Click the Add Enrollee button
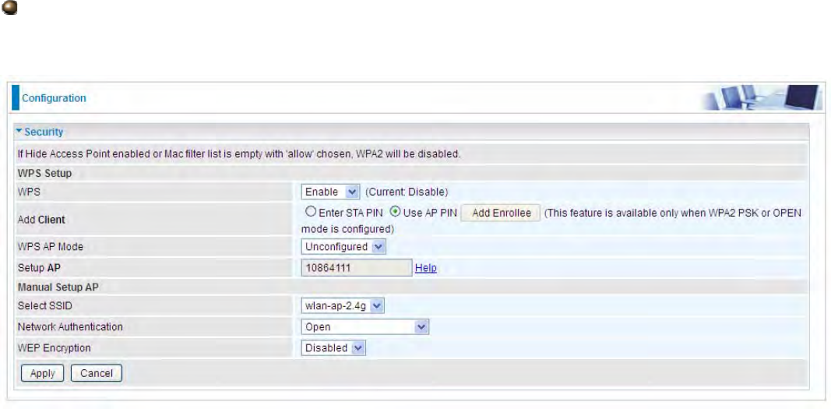 pyautogui.click(x=501, y=213)
